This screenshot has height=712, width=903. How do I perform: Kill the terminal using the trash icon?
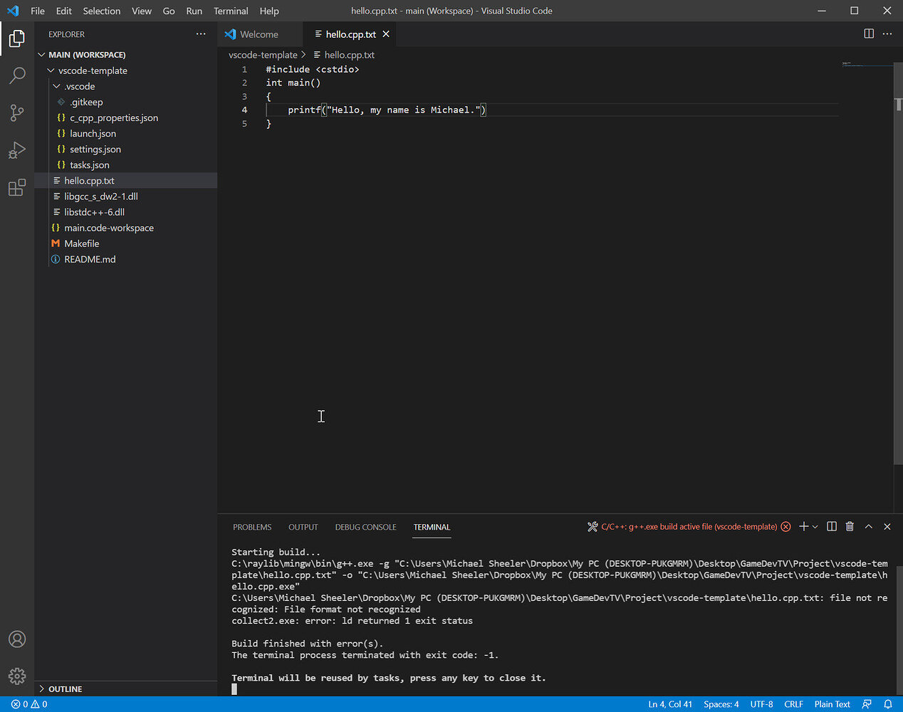850,526
